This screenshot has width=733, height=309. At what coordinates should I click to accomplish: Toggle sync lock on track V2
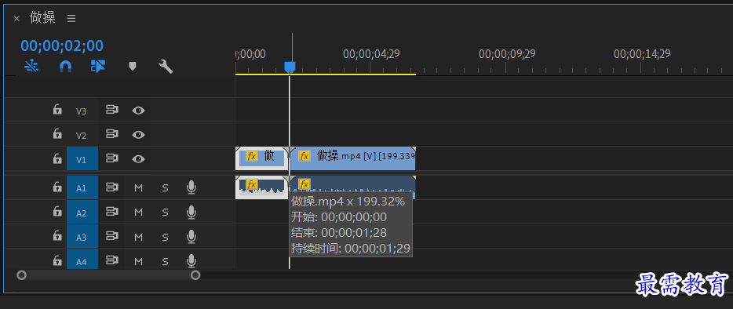click(111, 134)
